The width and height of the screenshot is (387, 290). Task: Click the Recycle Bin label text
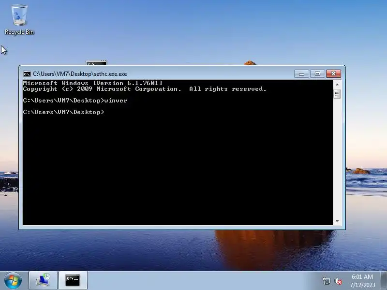tap(19, 32)
